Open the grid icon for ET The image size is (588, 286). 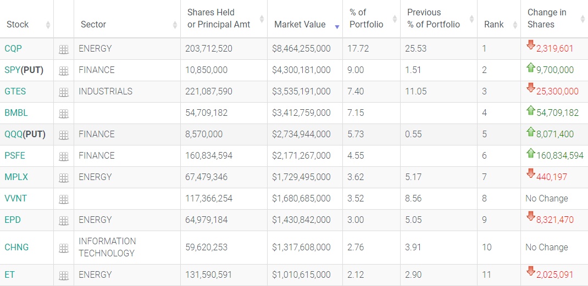pyautogui.click(x=64, y=276)
